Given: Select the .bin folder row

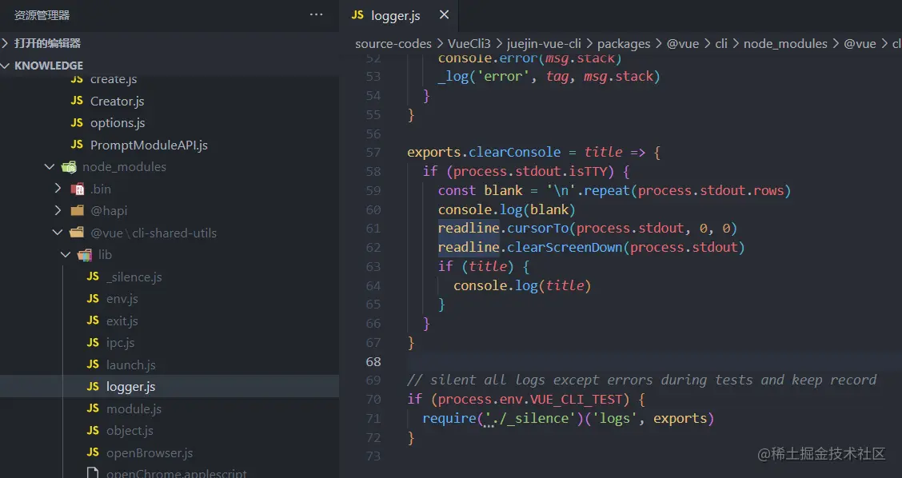Looking at the screenshot, I should click(170, 189).
